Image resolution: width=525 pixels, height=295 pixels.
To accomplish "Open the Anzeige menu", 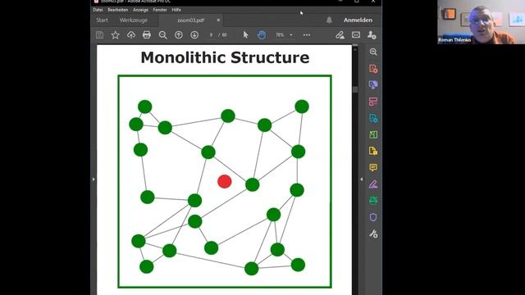I will 140,10.
